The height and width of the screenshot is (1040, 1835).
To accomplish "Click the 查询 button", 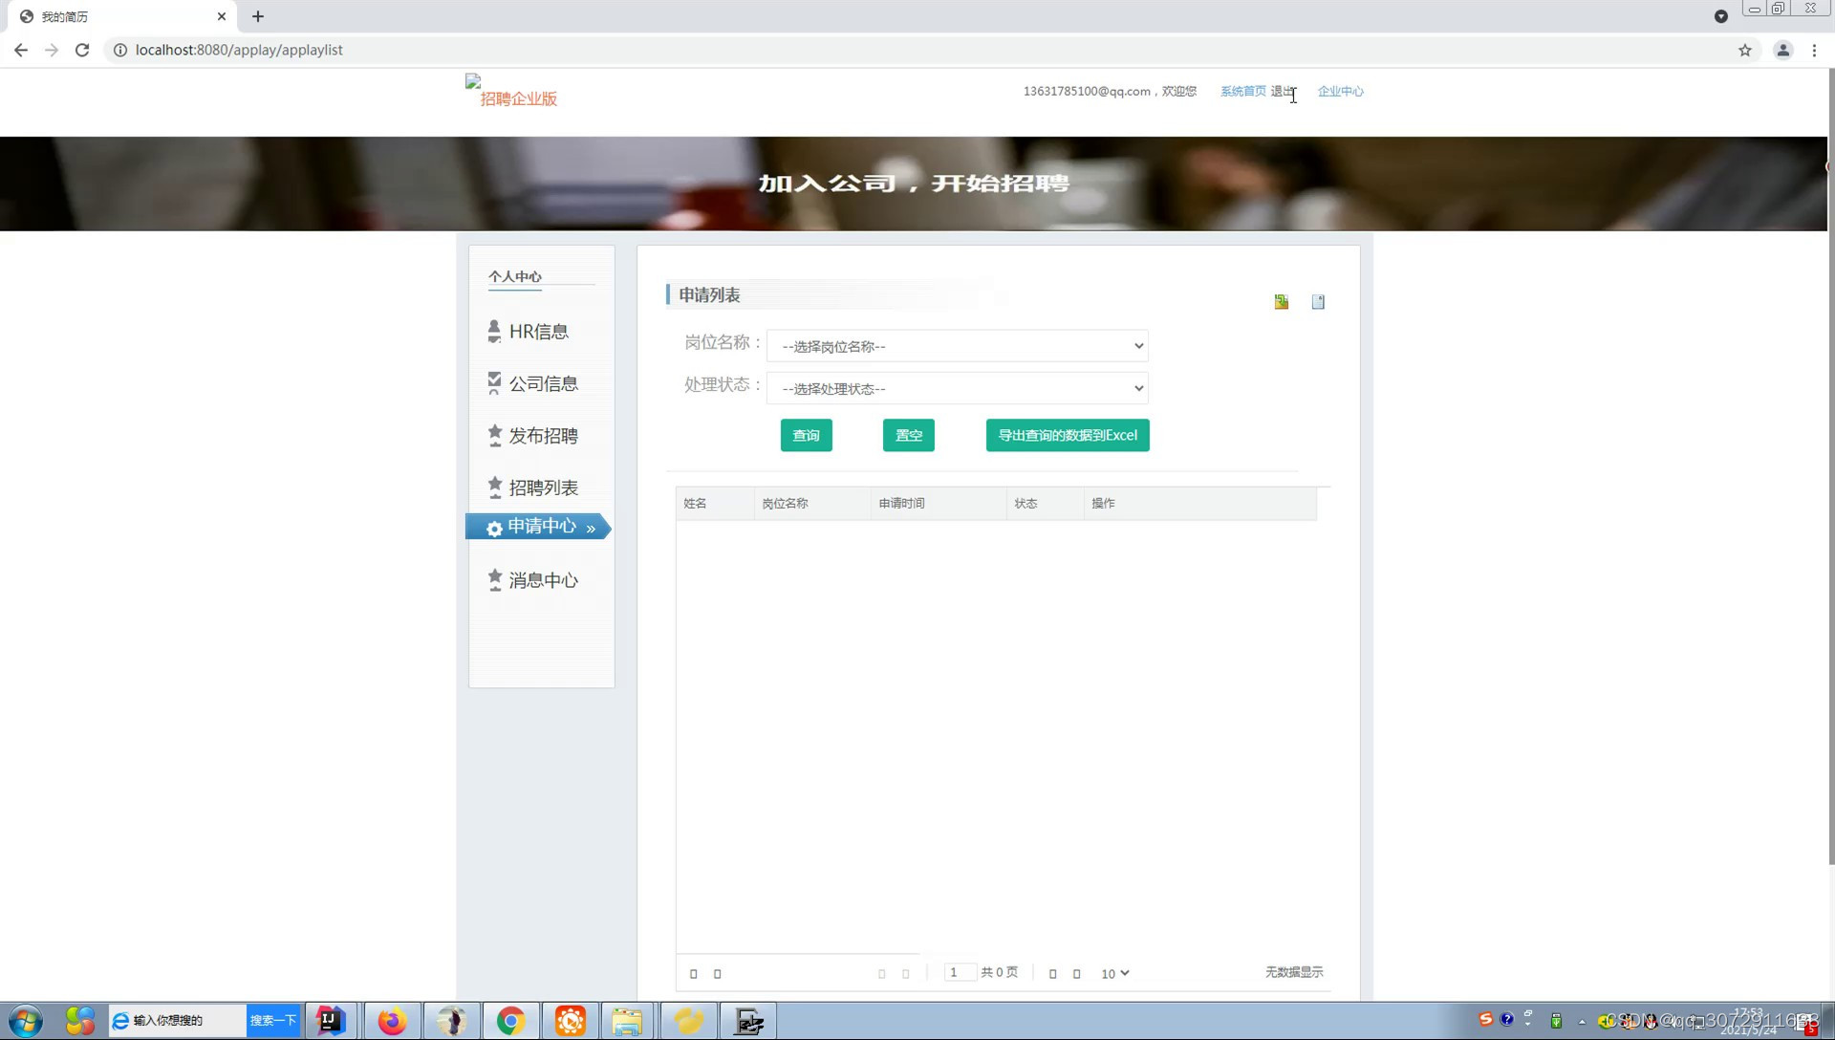I will (x=806, y=435).
